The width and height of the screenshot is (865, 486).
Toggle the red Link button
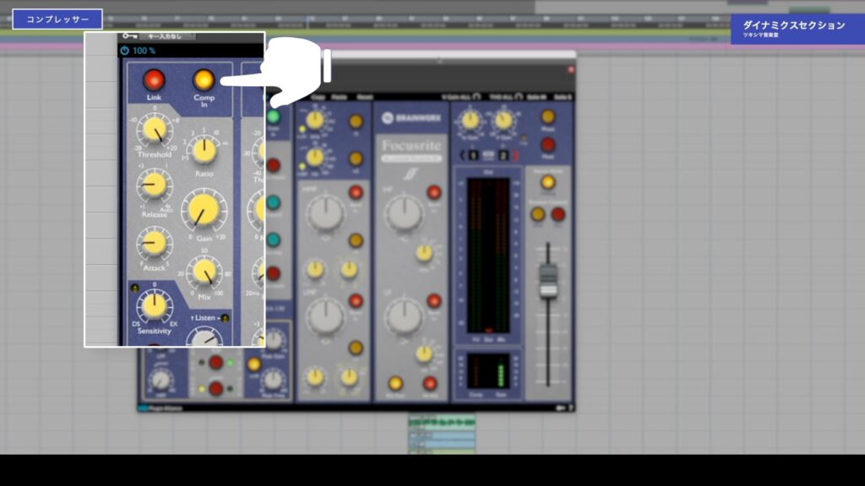click(154, 80)
